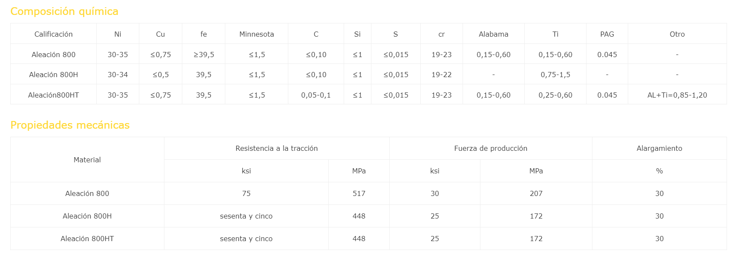Select Aleación 800HT in mechanical properties table
Viewport: 733px width, 259px height.
pos(87,239)
